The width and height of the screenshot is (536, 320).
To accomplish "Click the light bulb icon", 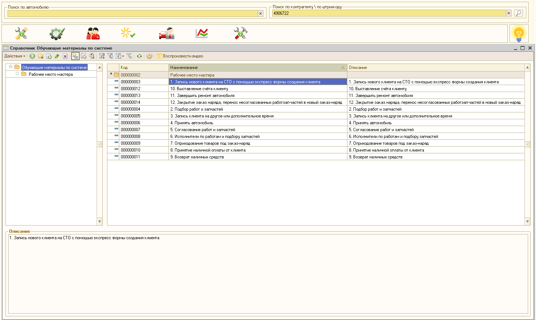I will (x=518, y=34).
